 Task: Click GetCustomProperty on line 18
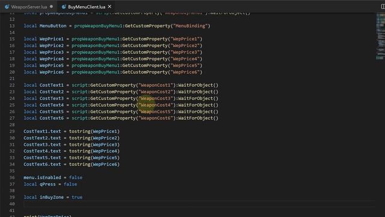[x=145, y=59]
